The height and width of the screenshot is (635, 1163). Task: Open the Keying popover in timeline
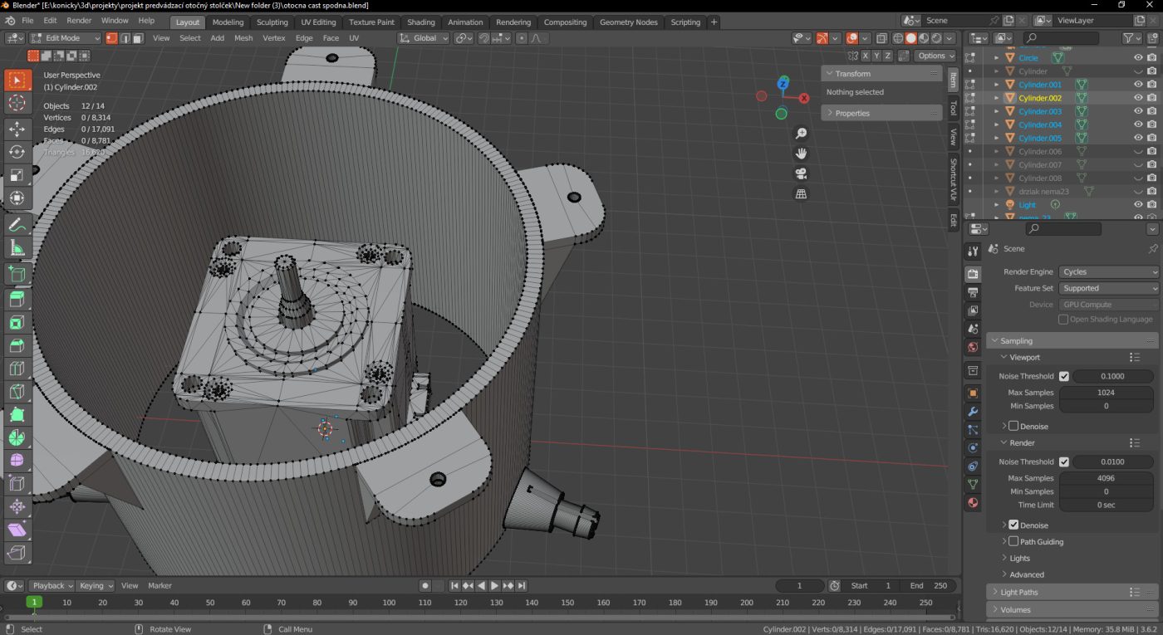pos(96,586)
